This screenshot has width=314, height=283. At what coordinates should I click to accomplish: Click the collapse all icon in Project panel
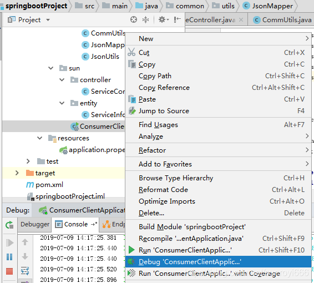[x=145, y=19]
